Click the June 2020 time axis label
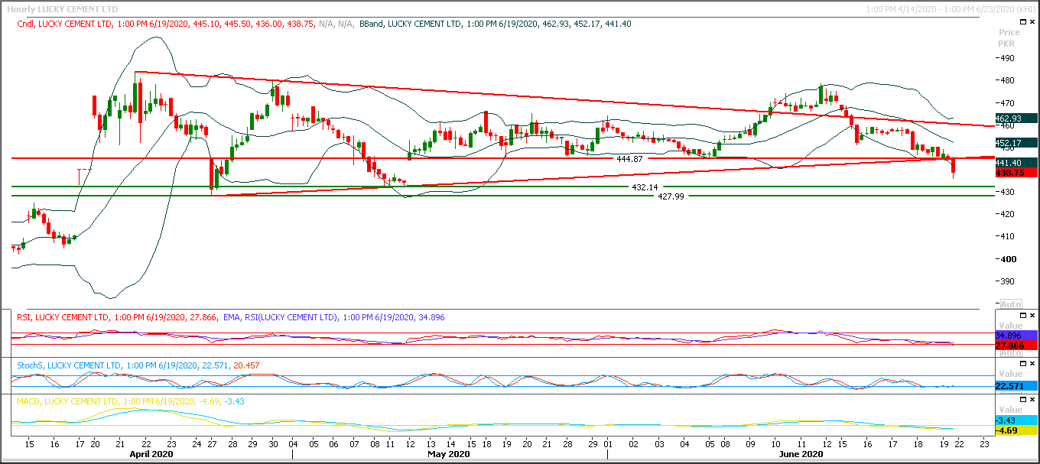Image resolution: width=1040 pixels, height=464 pixels. click(801, 454)
